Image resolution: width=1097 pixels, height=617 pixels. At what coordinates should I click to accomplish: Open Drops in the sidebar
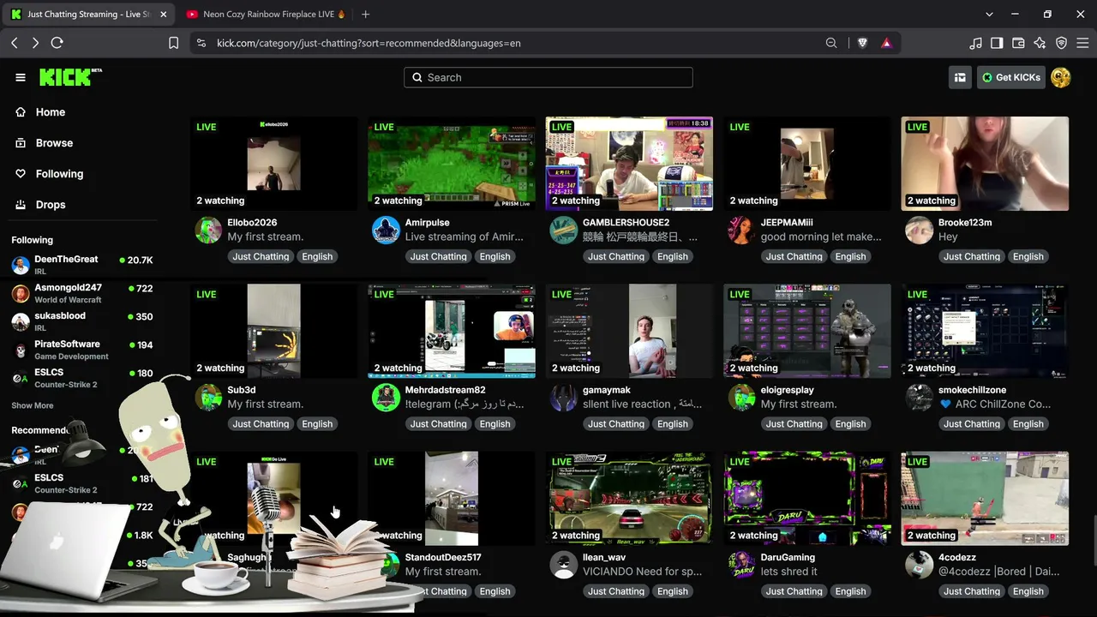coord(51,205)
